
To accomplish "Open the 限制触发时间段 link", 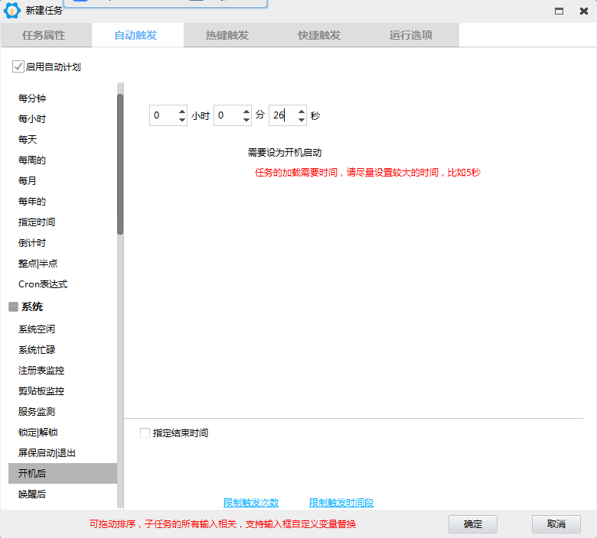I will 341,503.
